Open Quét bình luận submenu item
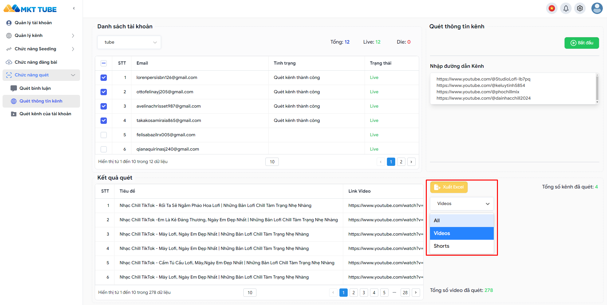The height and width of the screenshot is (305, 607). pyautogui.click(x=41, y=89)
